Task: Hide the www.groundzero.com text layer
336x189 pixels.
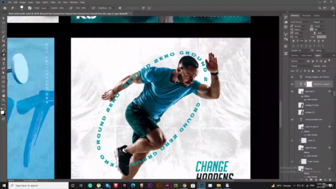Action: [x=292, y=120]
